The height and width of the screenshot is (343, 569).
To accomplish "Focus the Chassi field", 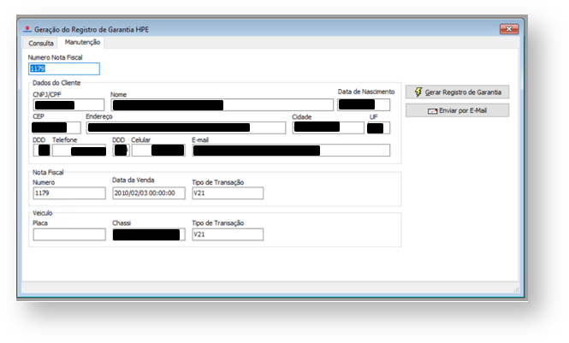I will [x=149, y=234].
